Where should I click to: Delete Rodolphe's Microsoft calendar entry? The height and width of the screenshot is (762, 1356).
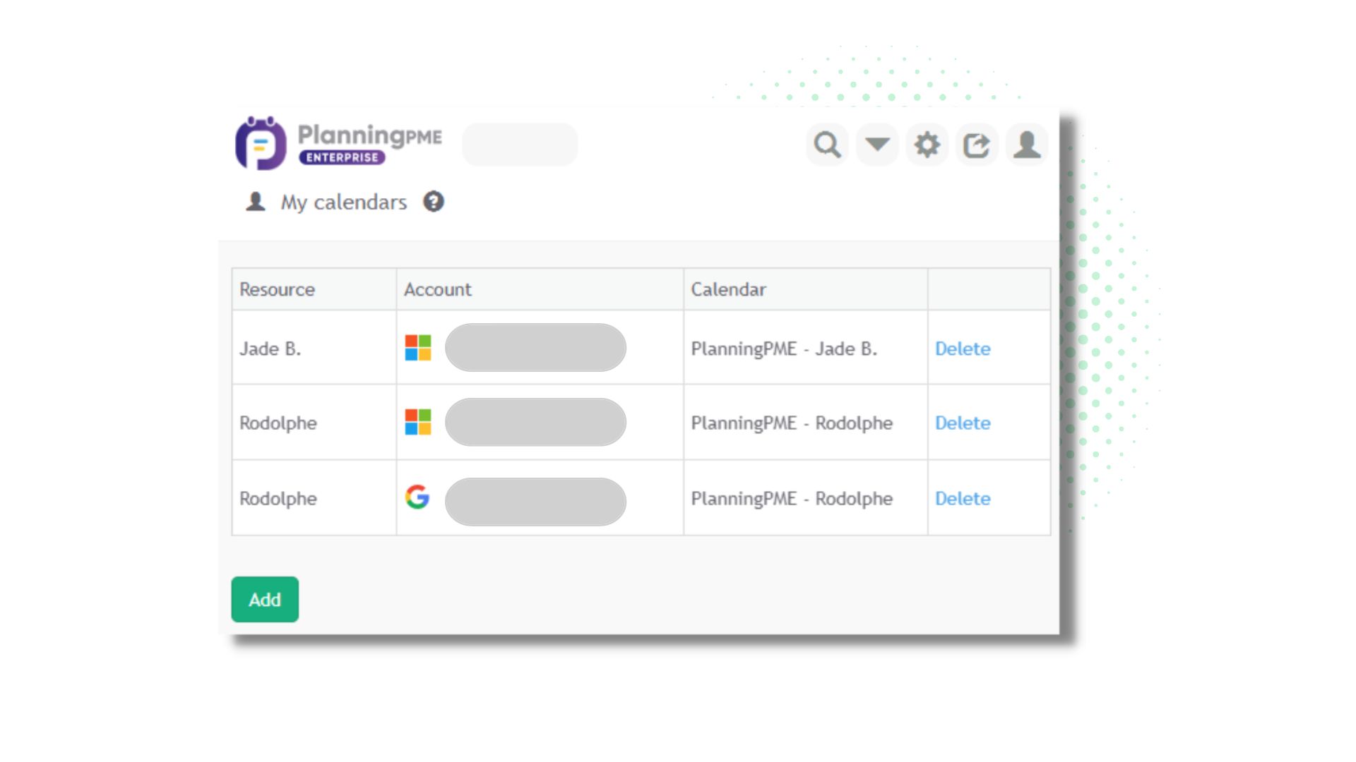pos(963,423)
